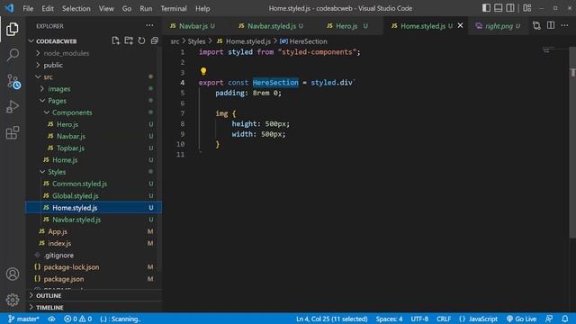
Task: Split the editor to the right
Action: click(x=551, y=26)
